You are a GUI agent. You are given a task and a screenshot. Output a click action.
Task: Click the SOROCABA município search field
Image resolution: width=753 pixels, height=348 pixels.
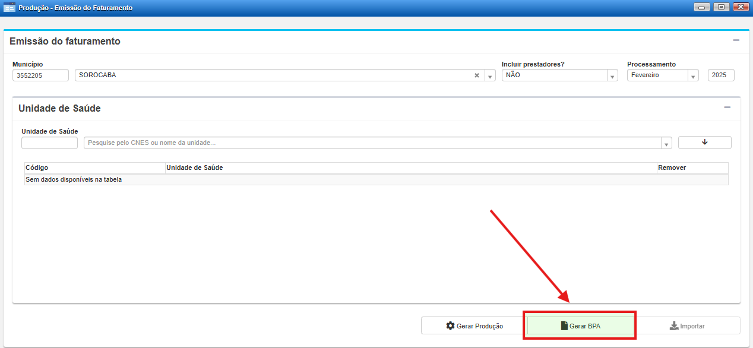[x=273, y=75]
